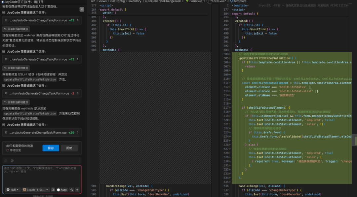Click line 514 element.eleName === '保质期状态'
Image resolution: width=357 pixels, height=197 pixels.
(x=270, y=95)
